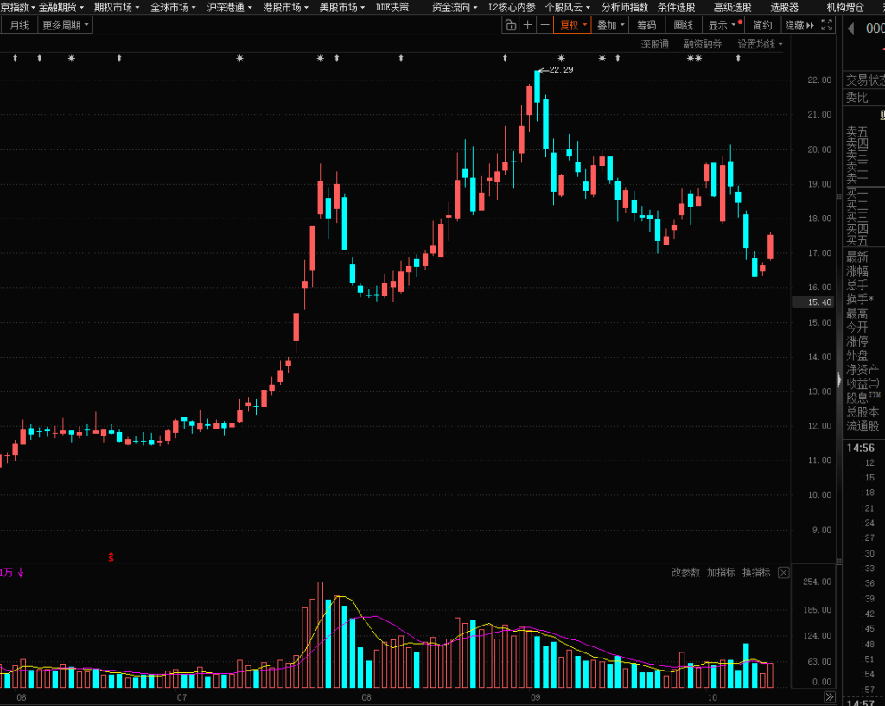This screenshot has height=706, width=885.
Task: Toggle the 筹码 chip distribution view
Action: coord(646,25)
